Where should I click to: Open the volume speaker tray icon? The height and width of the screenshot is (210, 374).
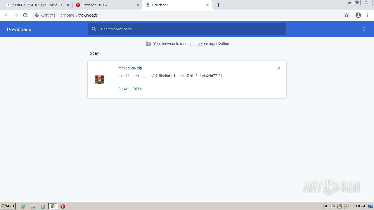(x=332, y=206)
